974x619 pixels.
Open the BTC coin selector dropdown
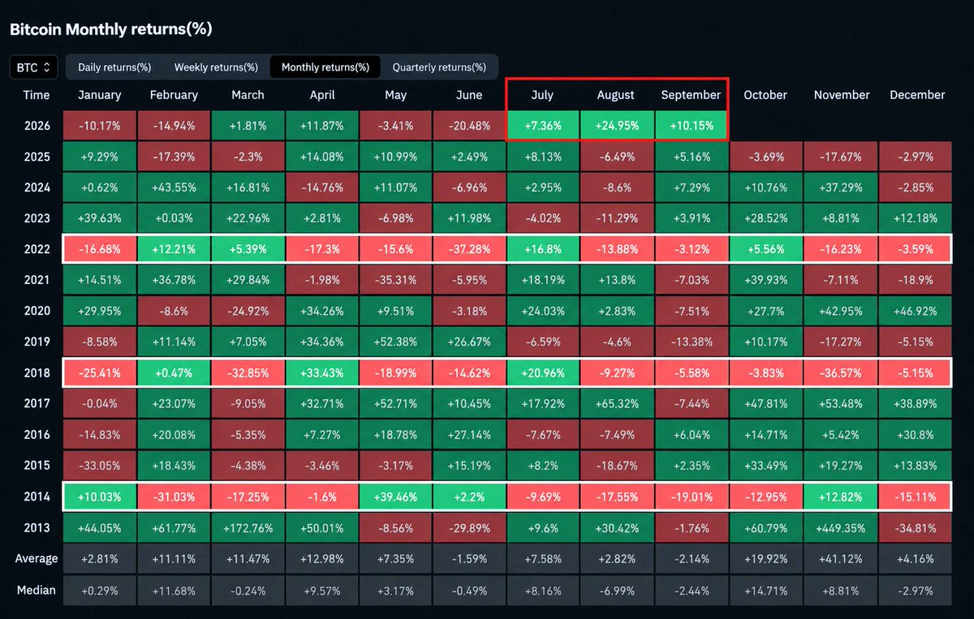tap(33, 67)
